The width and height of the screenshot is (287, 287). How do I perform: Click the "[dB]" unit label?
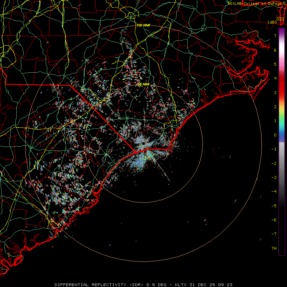tap(272, 22)
